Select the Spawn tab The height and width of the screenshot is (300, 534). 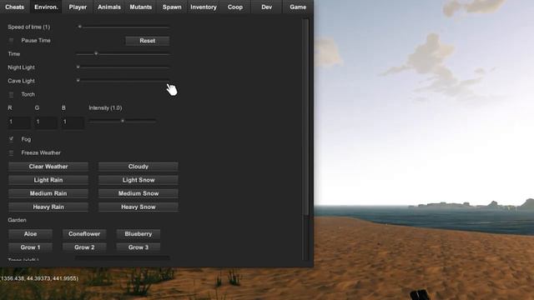pyautogui.click(x=172, y=7)
